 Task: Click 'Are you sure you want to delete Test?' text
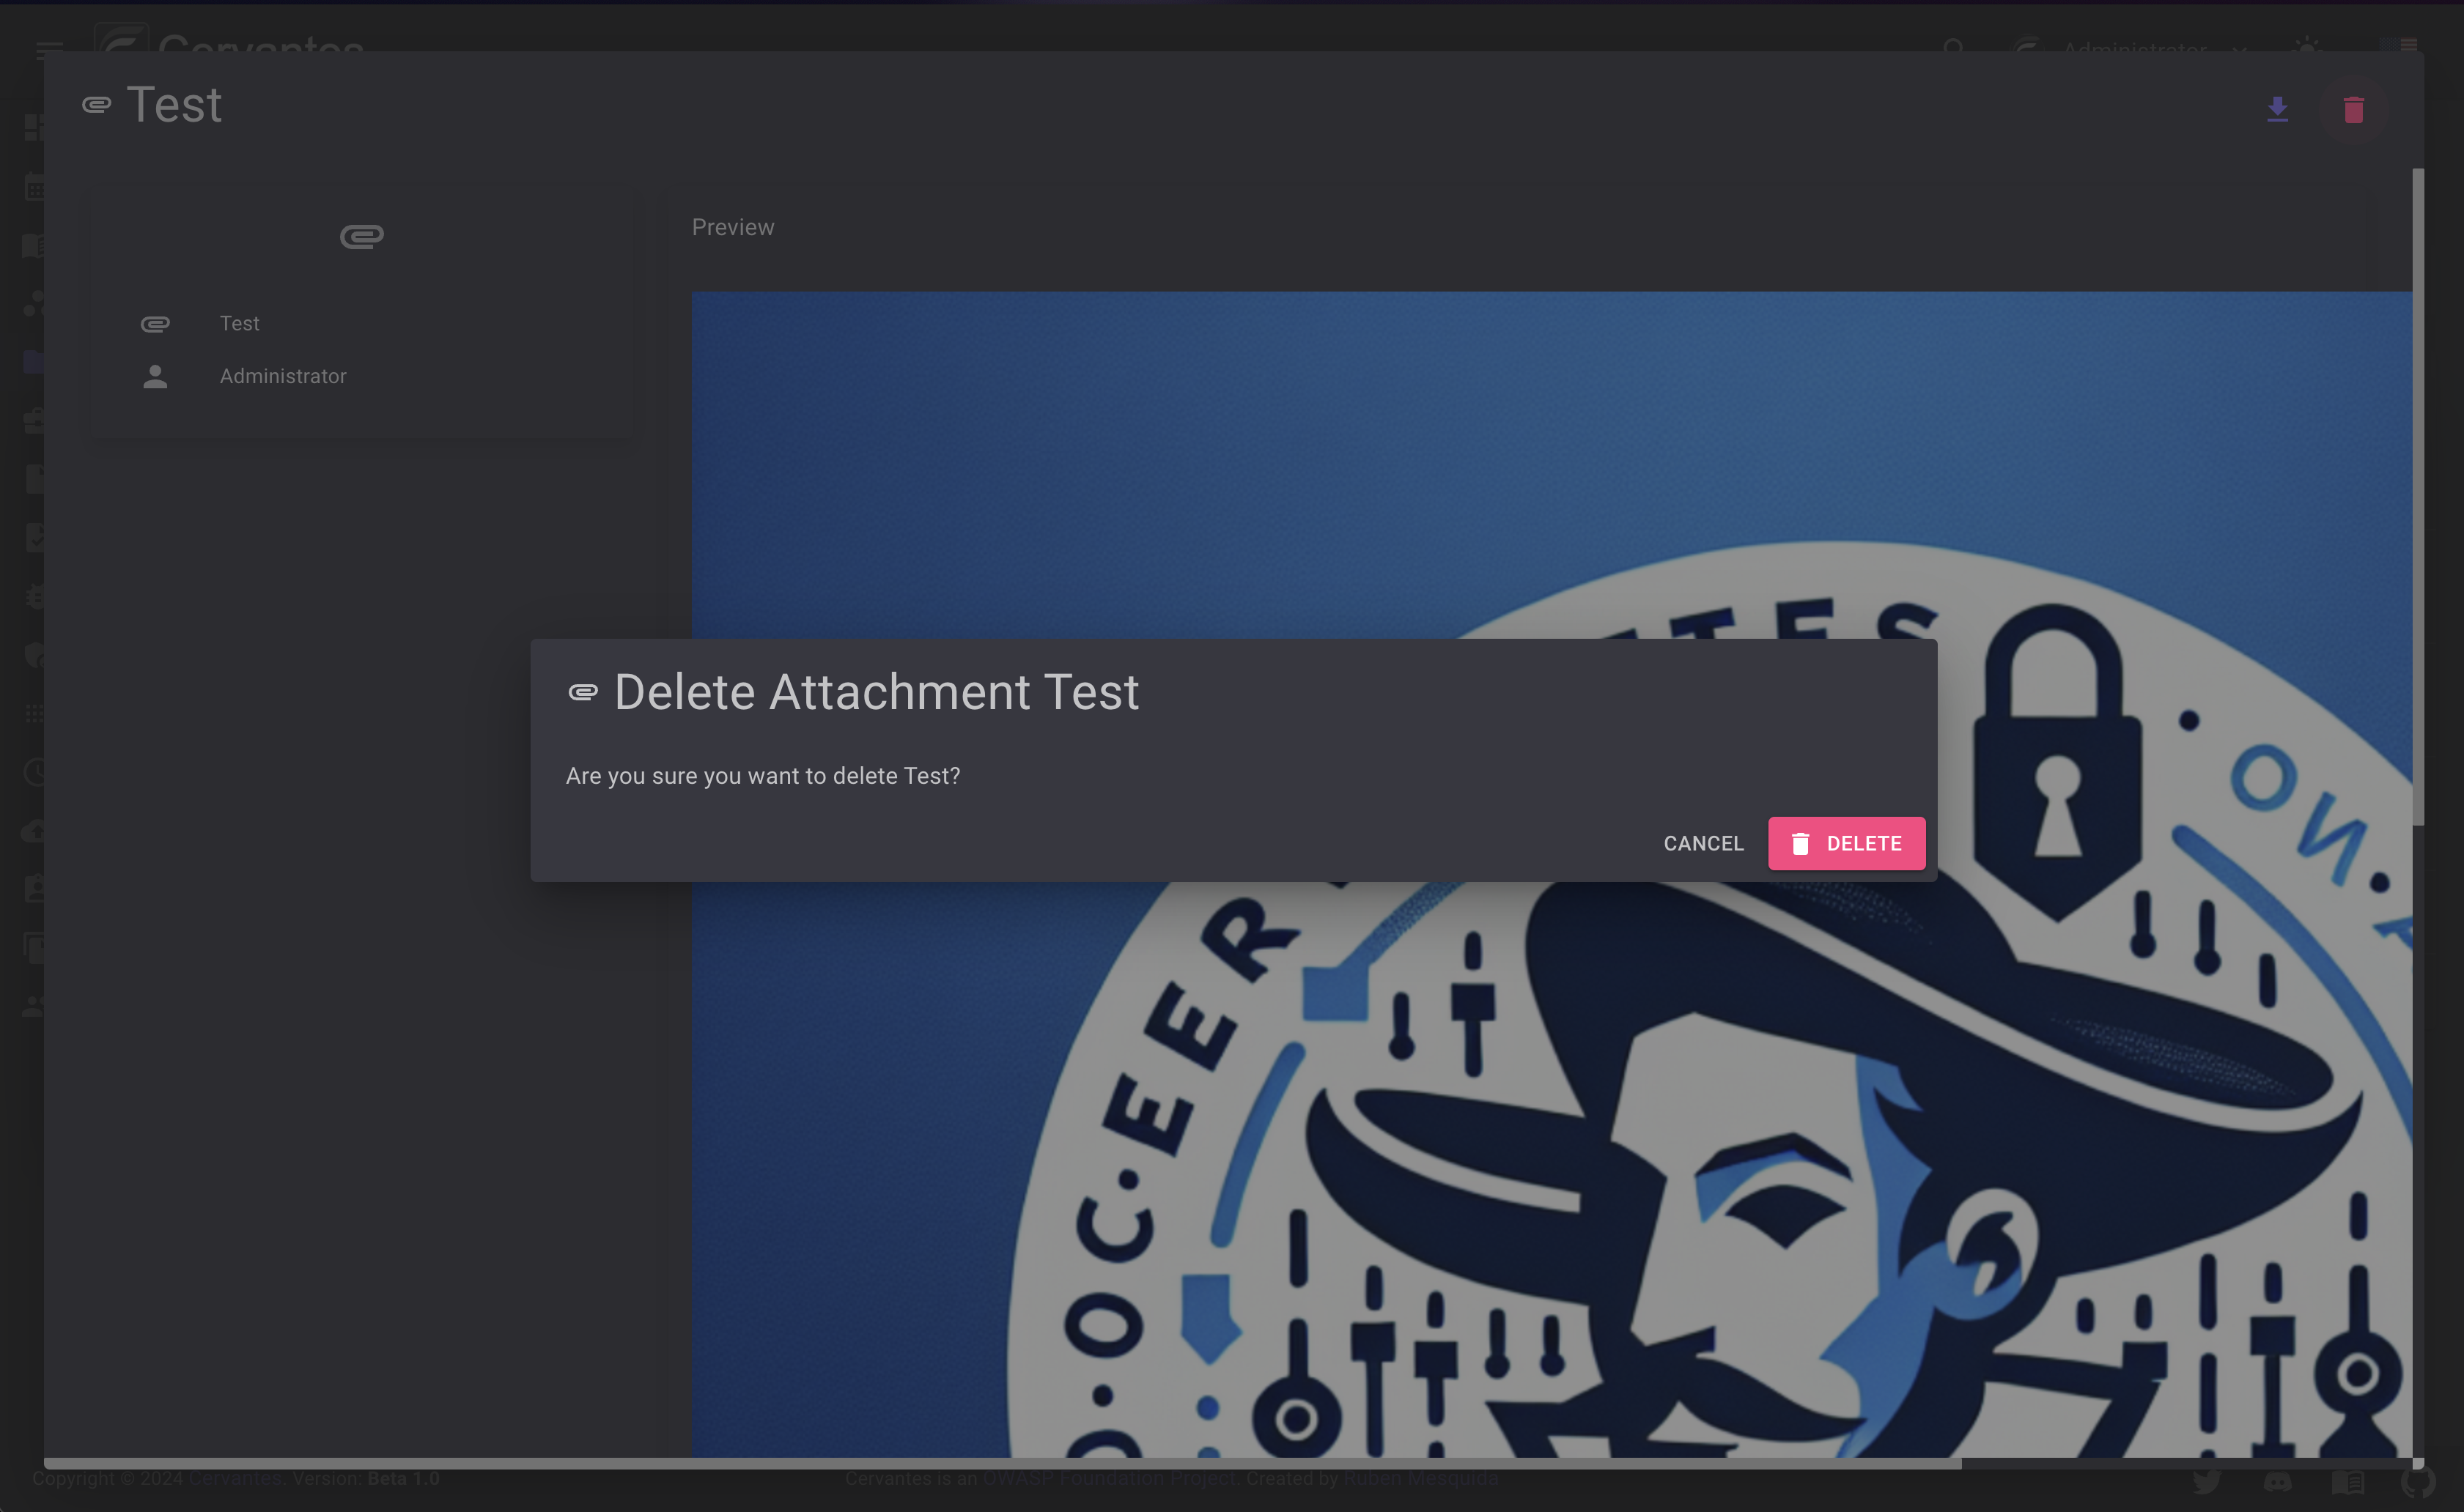coord(762,776)
